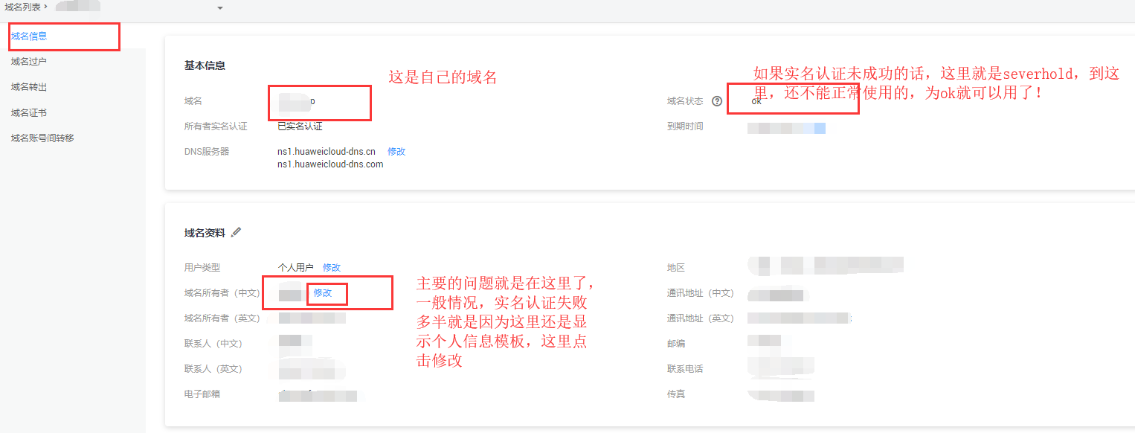Expand the domain selector dropdown in the breadcrumb

219,7
